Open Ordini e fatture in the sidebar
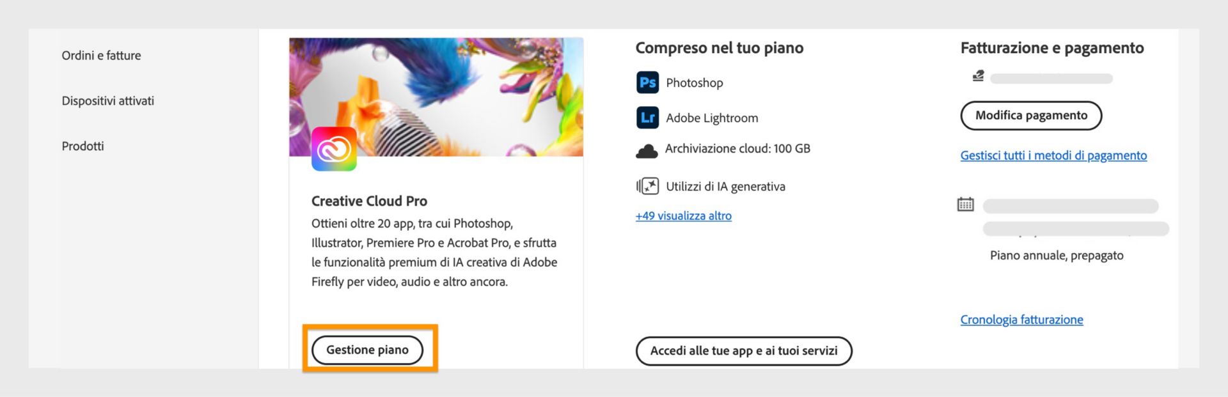Screen dimensions: 1228x397 point(100,56)
